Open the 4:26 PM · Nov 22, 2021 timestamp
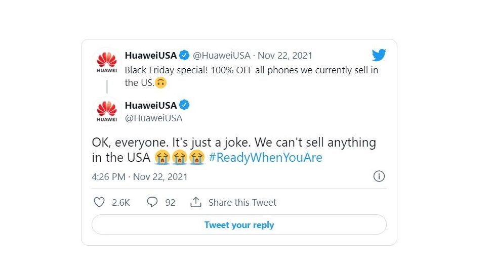The width and height of the screenshot is (491, 276). [140, 177]
